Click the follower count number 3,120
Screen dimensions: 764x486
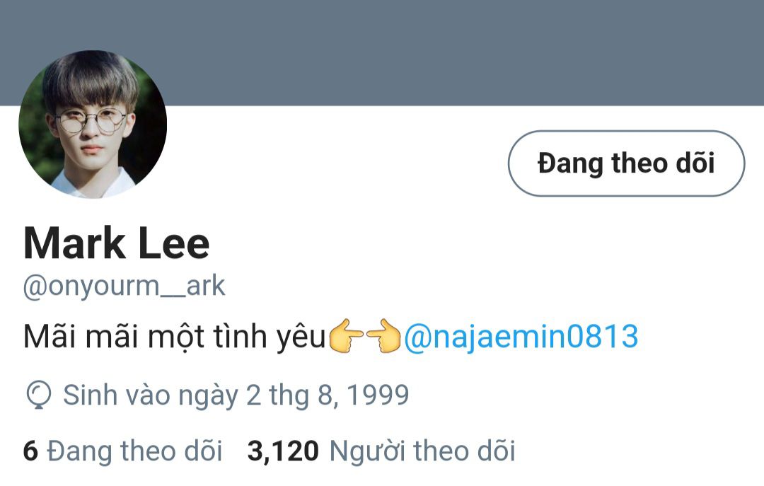click(x=283, y=451)
